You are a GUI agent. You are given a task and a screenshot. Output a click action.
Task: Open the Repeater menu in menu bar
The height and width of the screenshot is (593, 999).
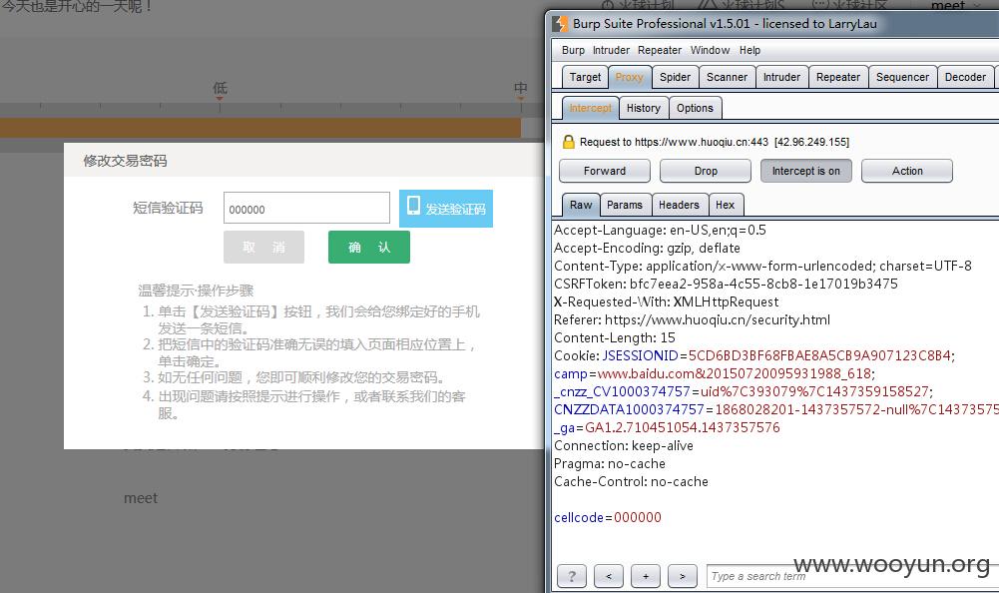click(x=660, y=50)
